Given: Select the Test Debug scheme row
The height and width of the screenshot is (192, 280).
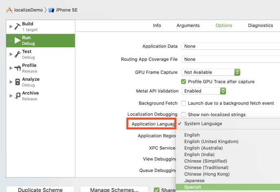Looking at the screenshot, I should (41, 54).
